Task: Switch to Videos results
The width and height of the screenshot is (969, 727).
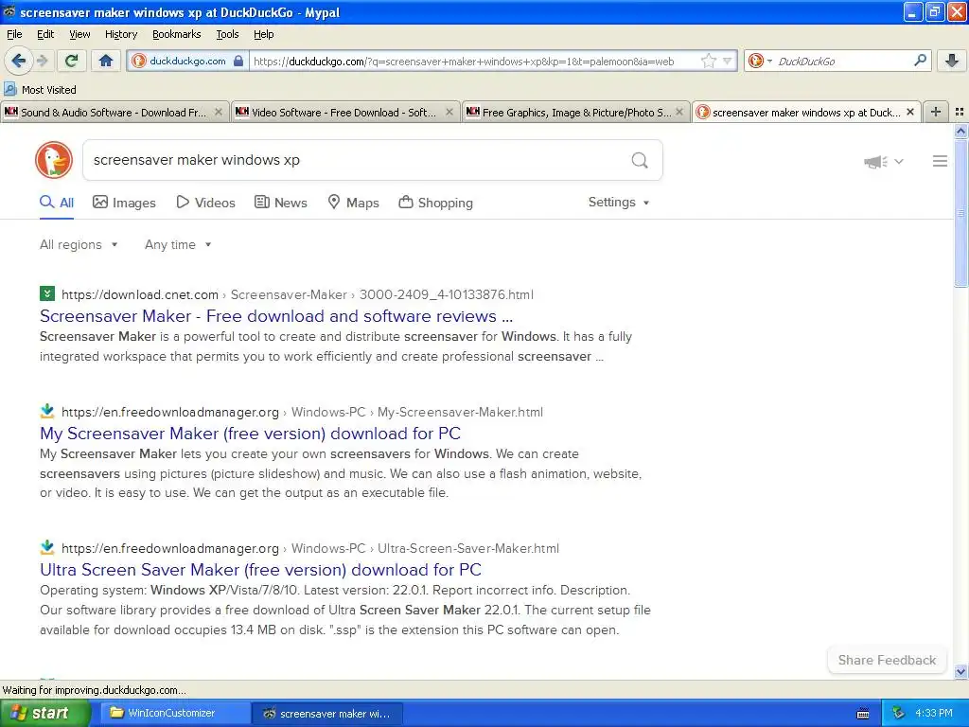Action: click(205, 203)
